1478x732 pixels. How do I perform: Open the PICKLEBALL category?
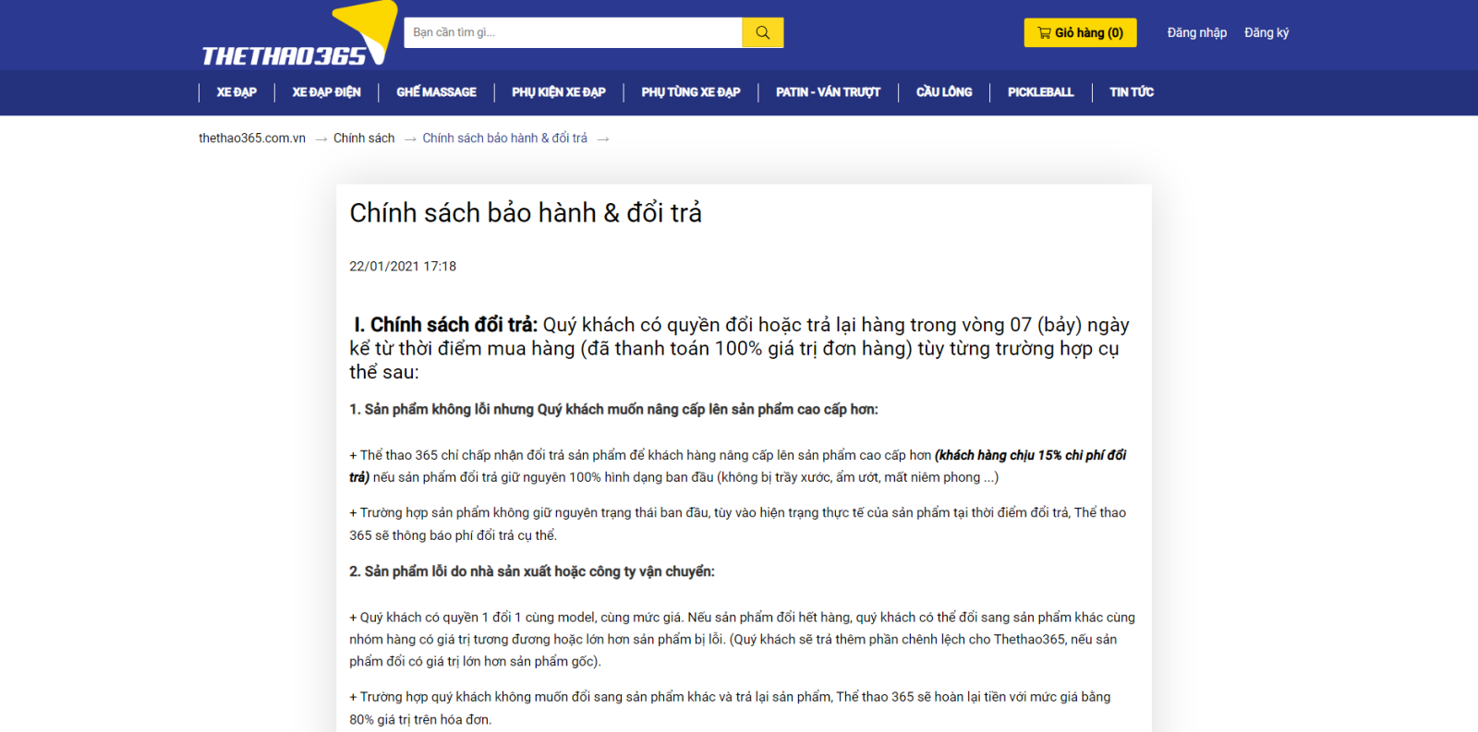click(1040, 92)
